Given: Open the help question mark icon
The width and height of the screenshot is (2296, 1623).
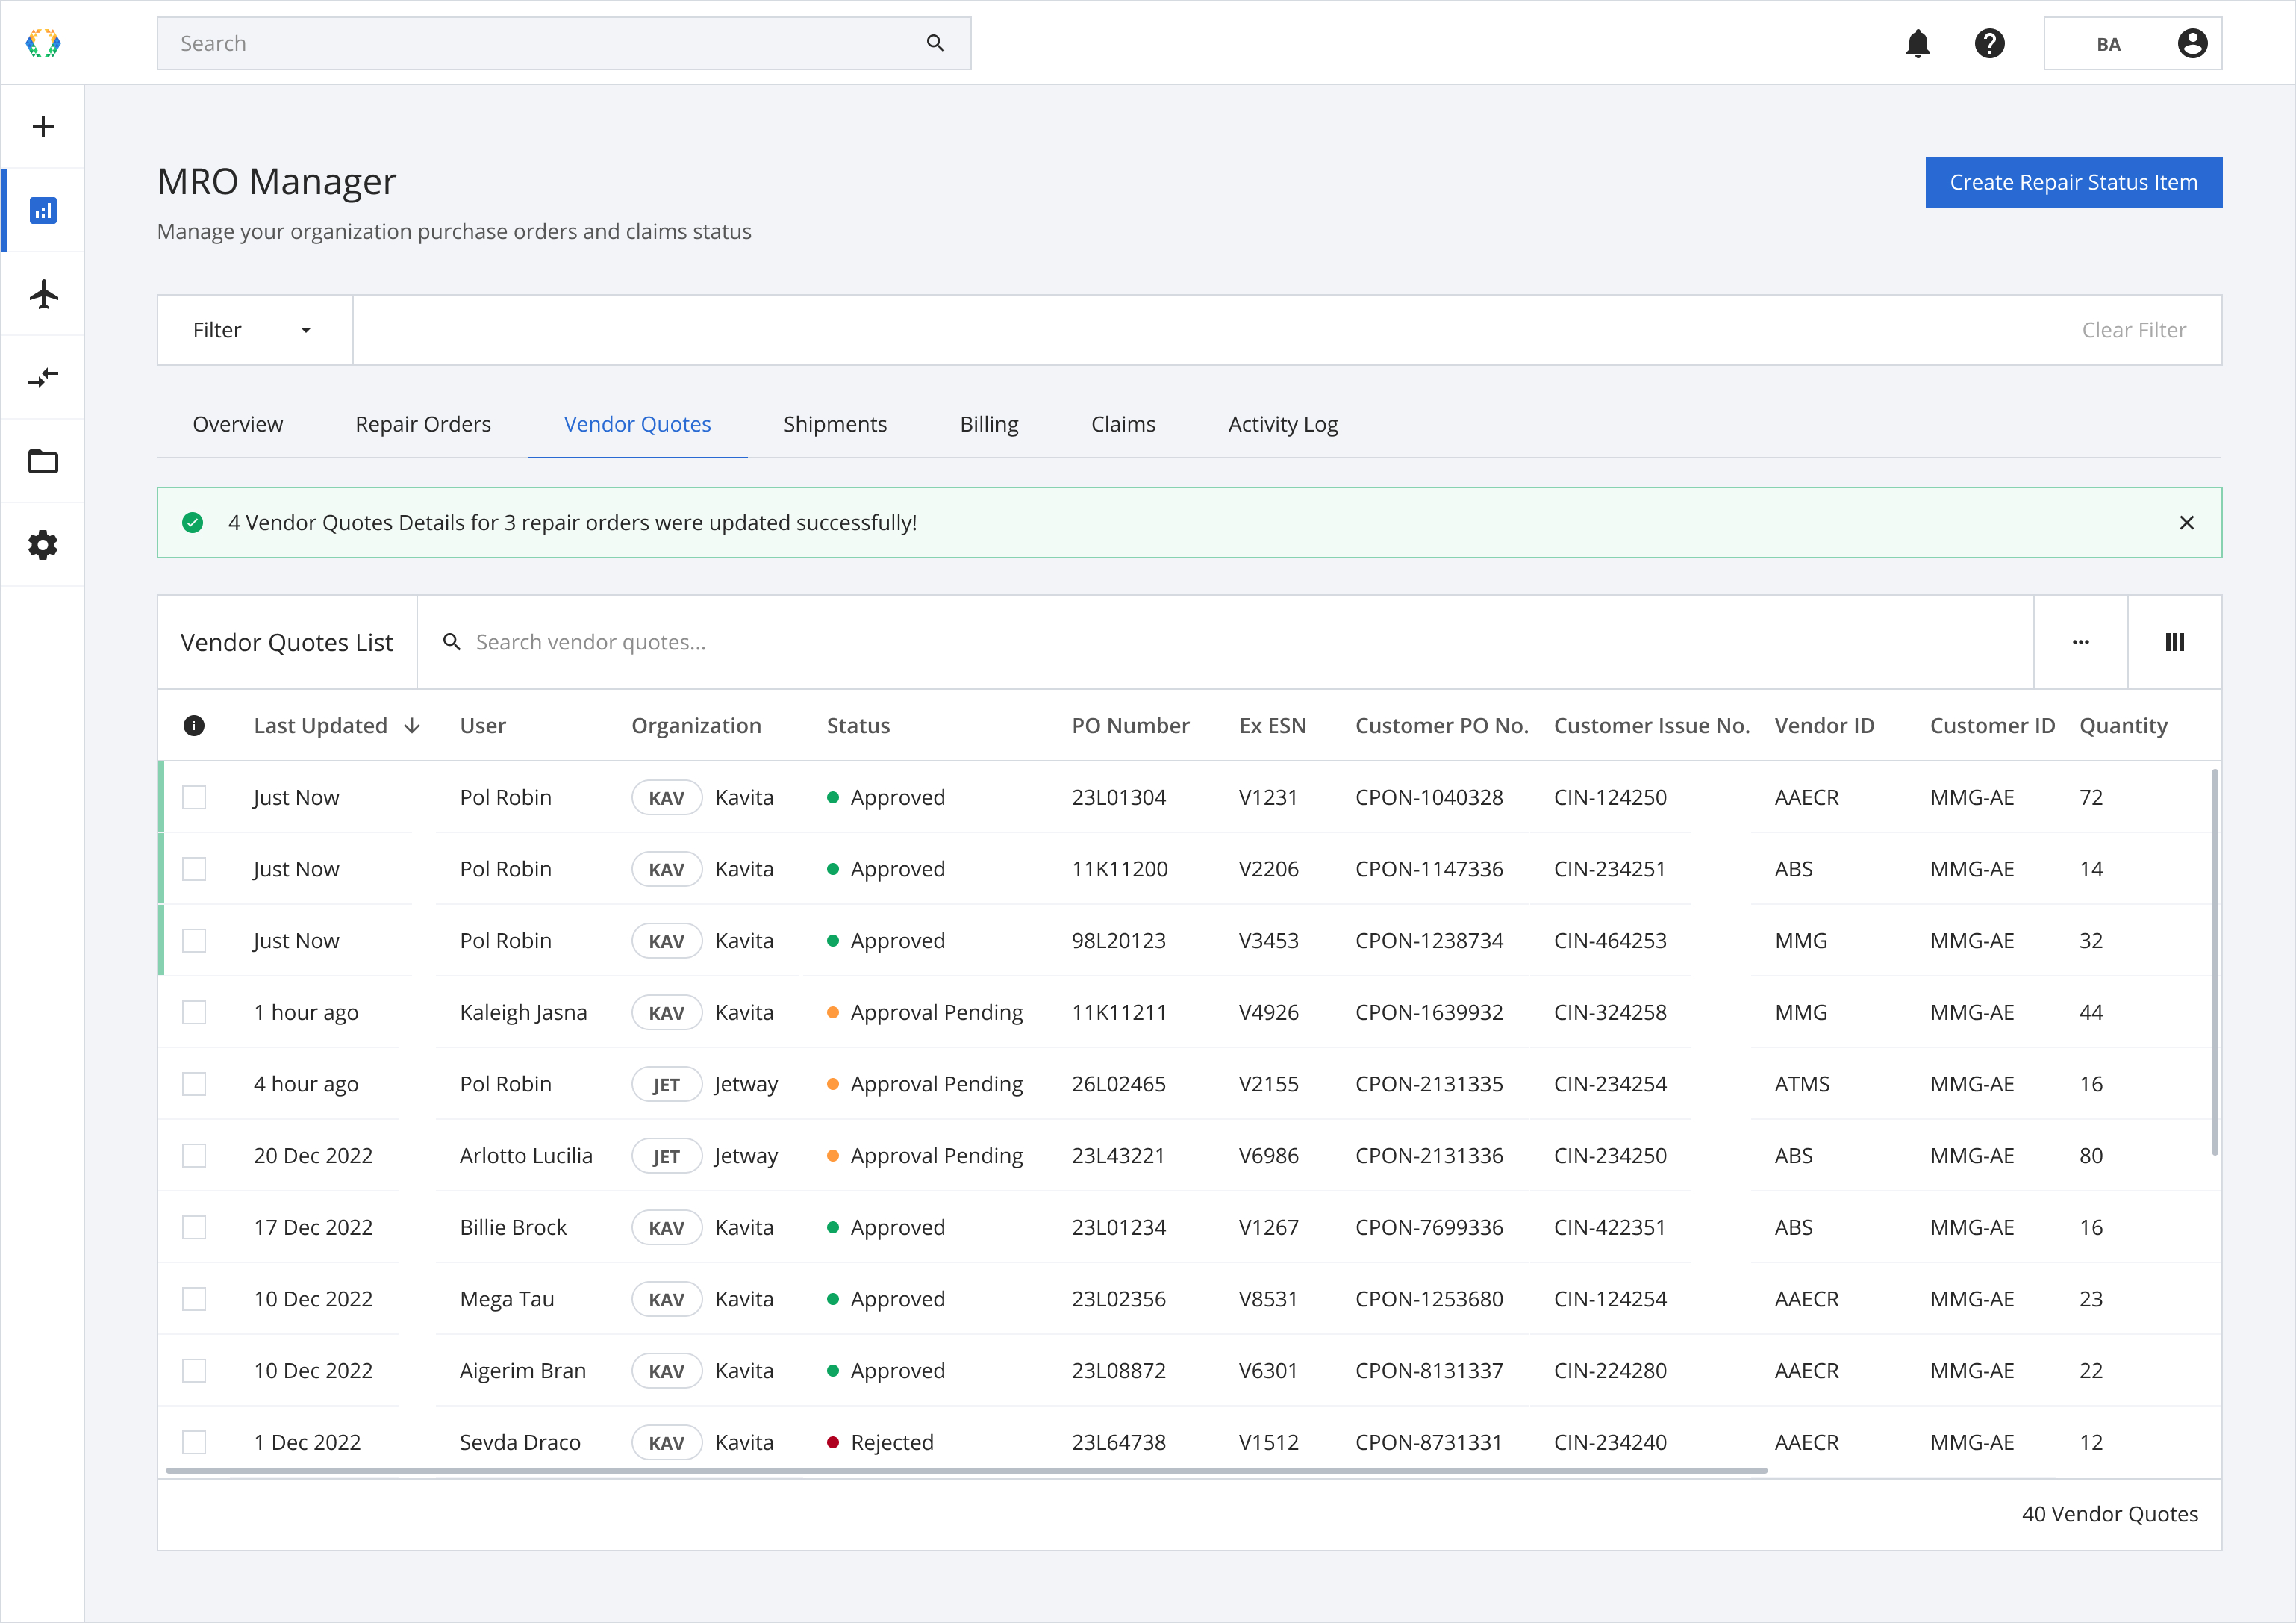Looking at the screenshot, I should coord(1989,43).
